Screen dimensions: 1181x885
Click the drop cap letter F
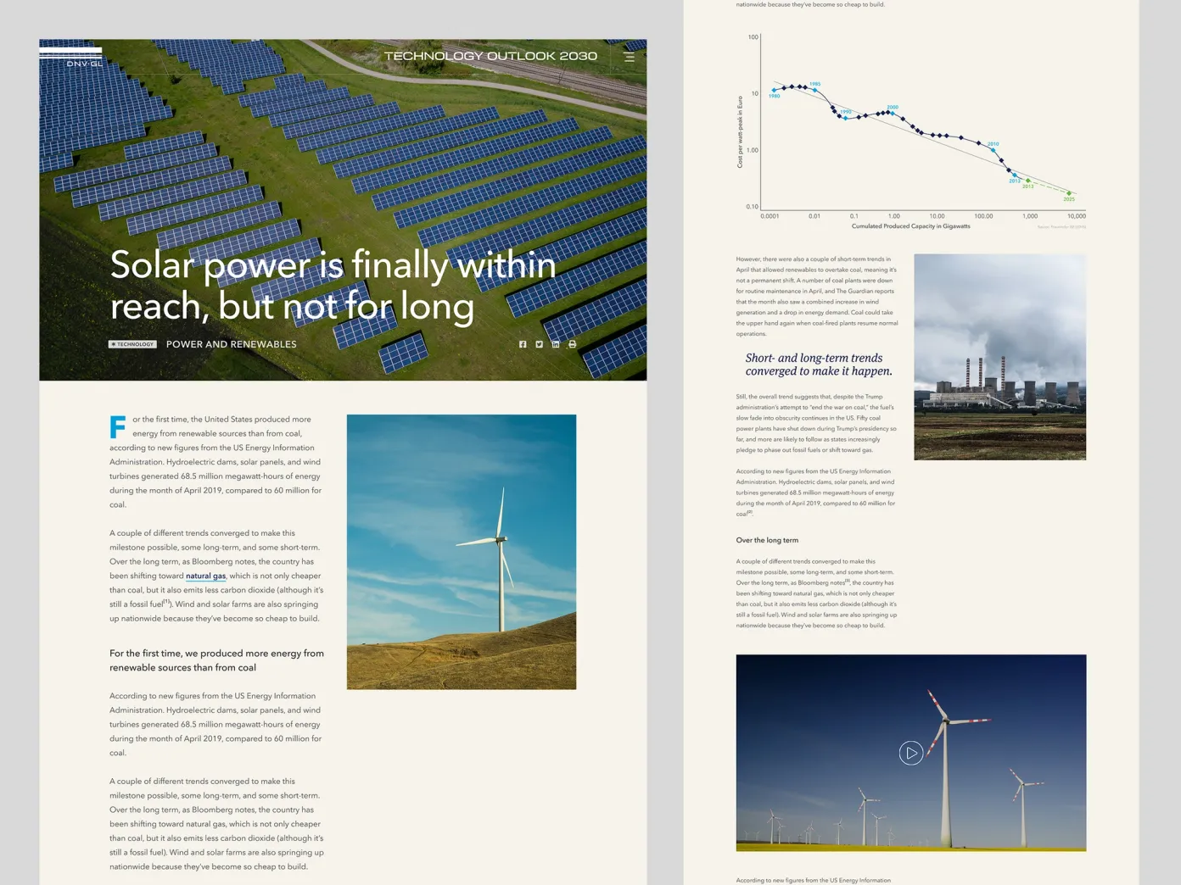click(x=118, y=426)
